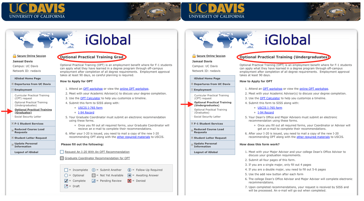Click the Follow-Up Required info icon in legend

(129, 170)
